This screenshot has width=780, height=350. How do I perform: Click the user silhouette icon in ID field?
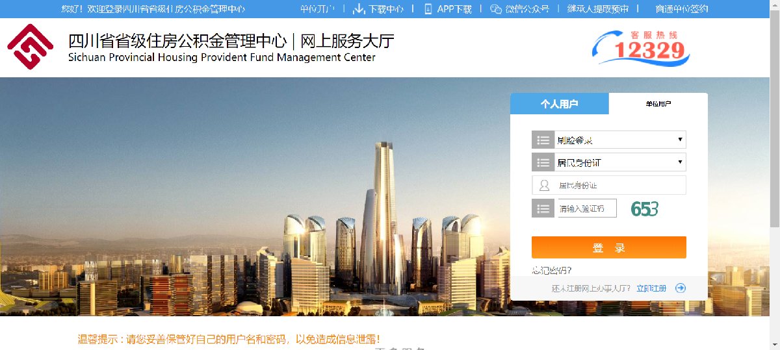click(x=544, y=185)
